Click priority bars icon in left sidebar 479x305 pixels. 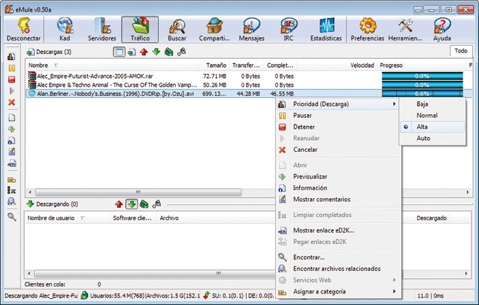point(12,57)
